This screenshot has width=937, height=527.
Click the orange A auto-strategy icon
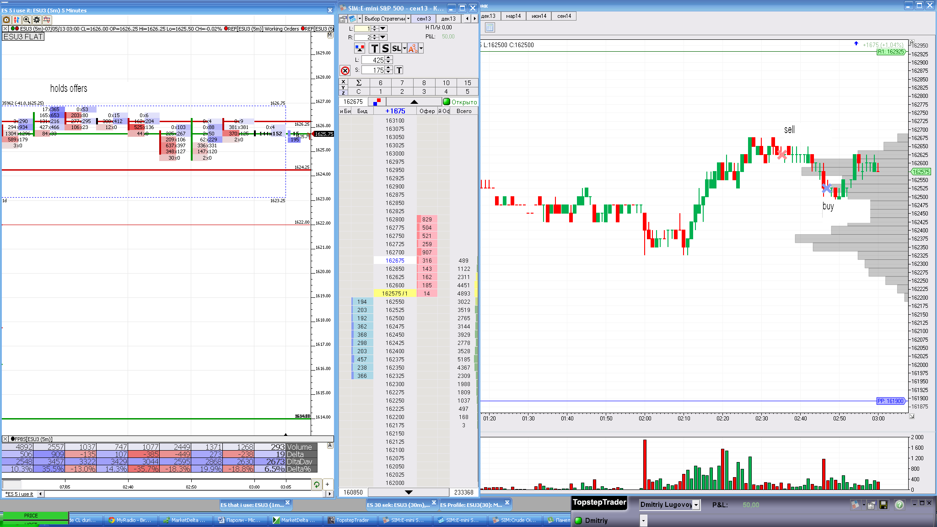413,48
